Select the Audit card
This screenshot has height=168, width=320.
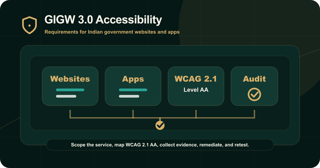click(x=254, y=86)
